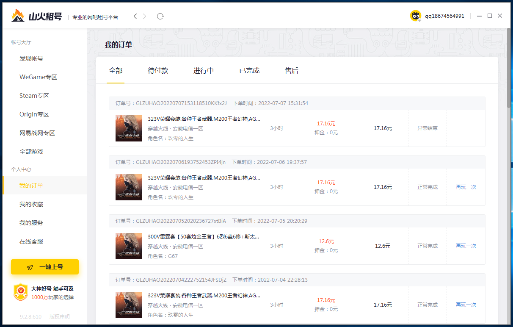The width and height of the screenshot is (513, 327).
Task: Maximize the 山火租号 window
Action: tap(490, 16)
